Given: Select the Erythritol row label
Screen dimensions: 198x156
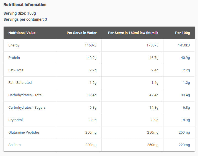Looking at the screenshot, I should [15, 120].
